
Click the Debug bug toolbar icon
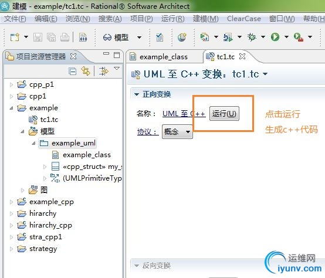(x=252, y=37)
